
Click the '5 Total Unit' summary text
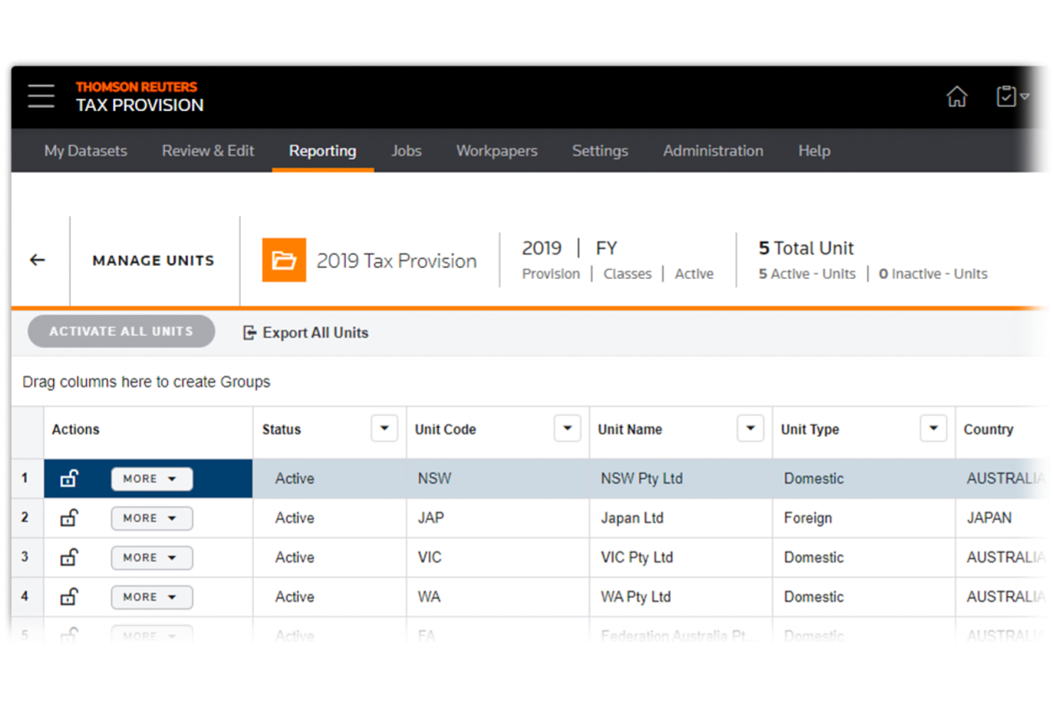pos(805,248)
